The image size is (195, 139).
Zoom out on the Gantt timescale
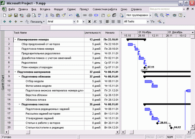[x=162, y=15]
